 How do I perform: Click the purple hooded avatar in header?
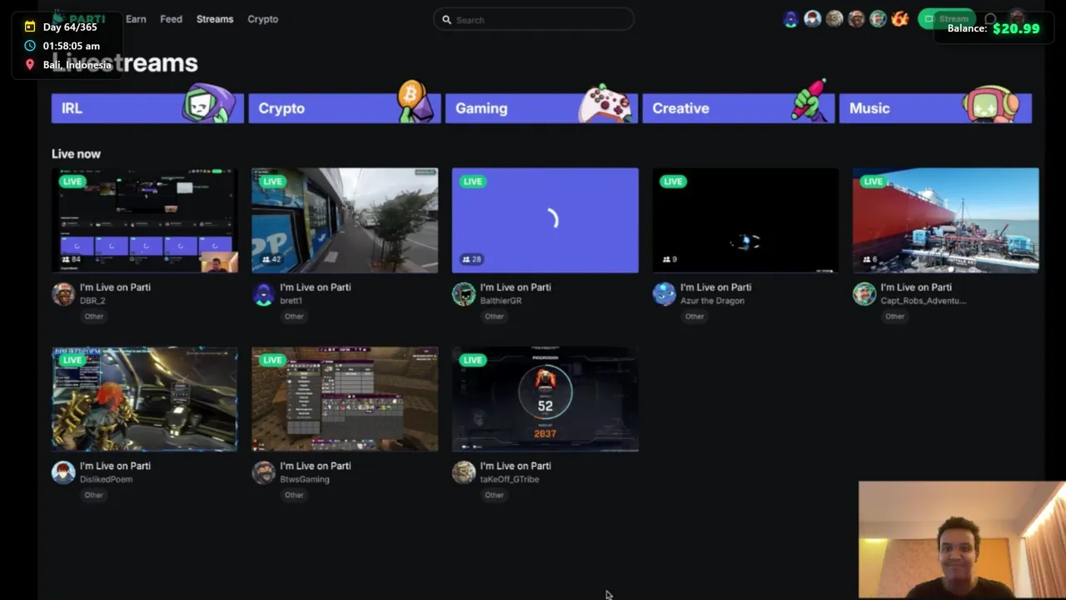tap(790, 18)
